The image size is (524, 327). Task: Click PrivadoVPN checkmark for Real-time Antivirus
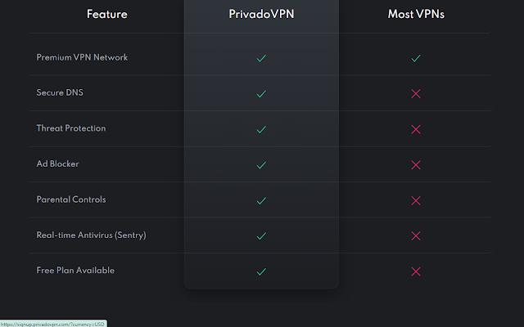pos(261,235)
